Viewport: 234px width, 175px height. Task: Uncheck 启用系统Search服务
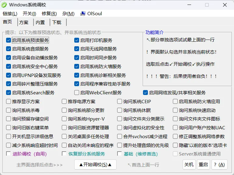click(9, 93)
